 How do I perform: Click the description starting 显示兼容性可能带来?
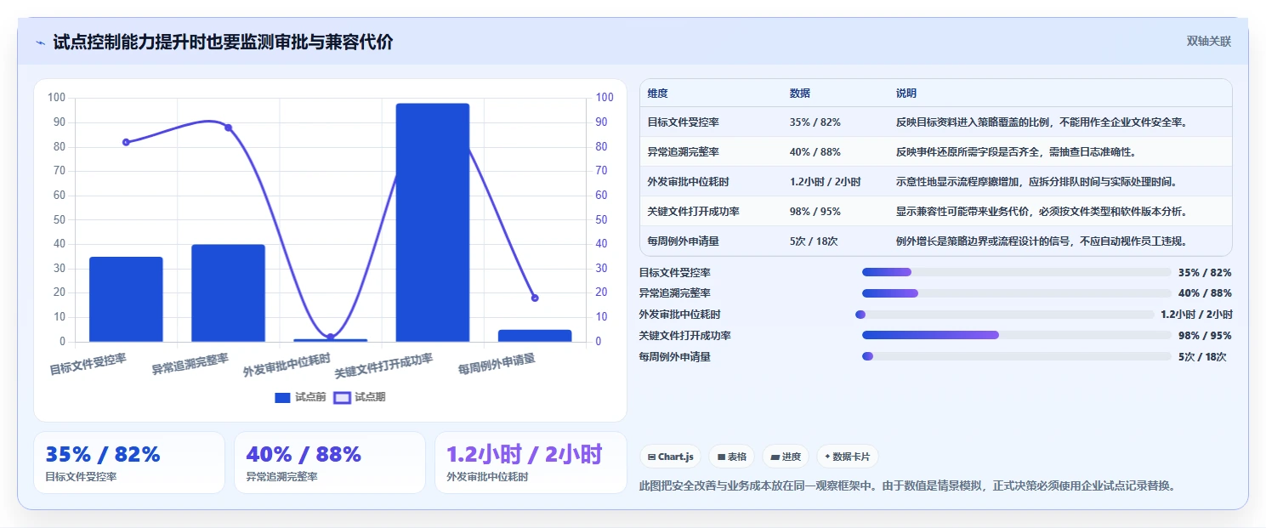[1041, 212]
